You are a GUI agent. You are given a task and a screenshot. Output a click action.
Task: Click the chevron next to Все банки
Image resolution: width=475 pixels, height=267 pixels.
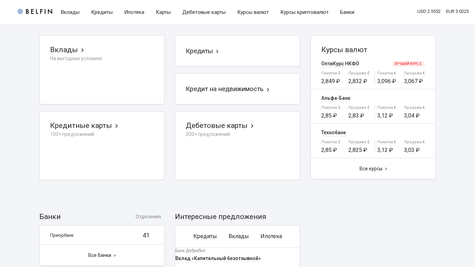click(x=115, y=256)
